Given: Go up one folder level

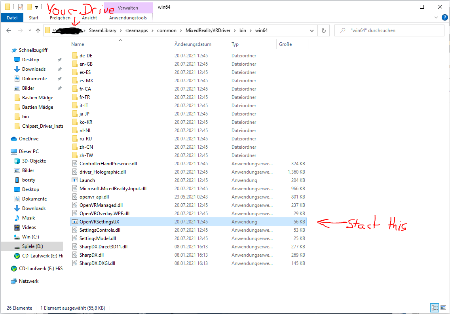Looking at the screenshot, I should click(x=38, y=30).
